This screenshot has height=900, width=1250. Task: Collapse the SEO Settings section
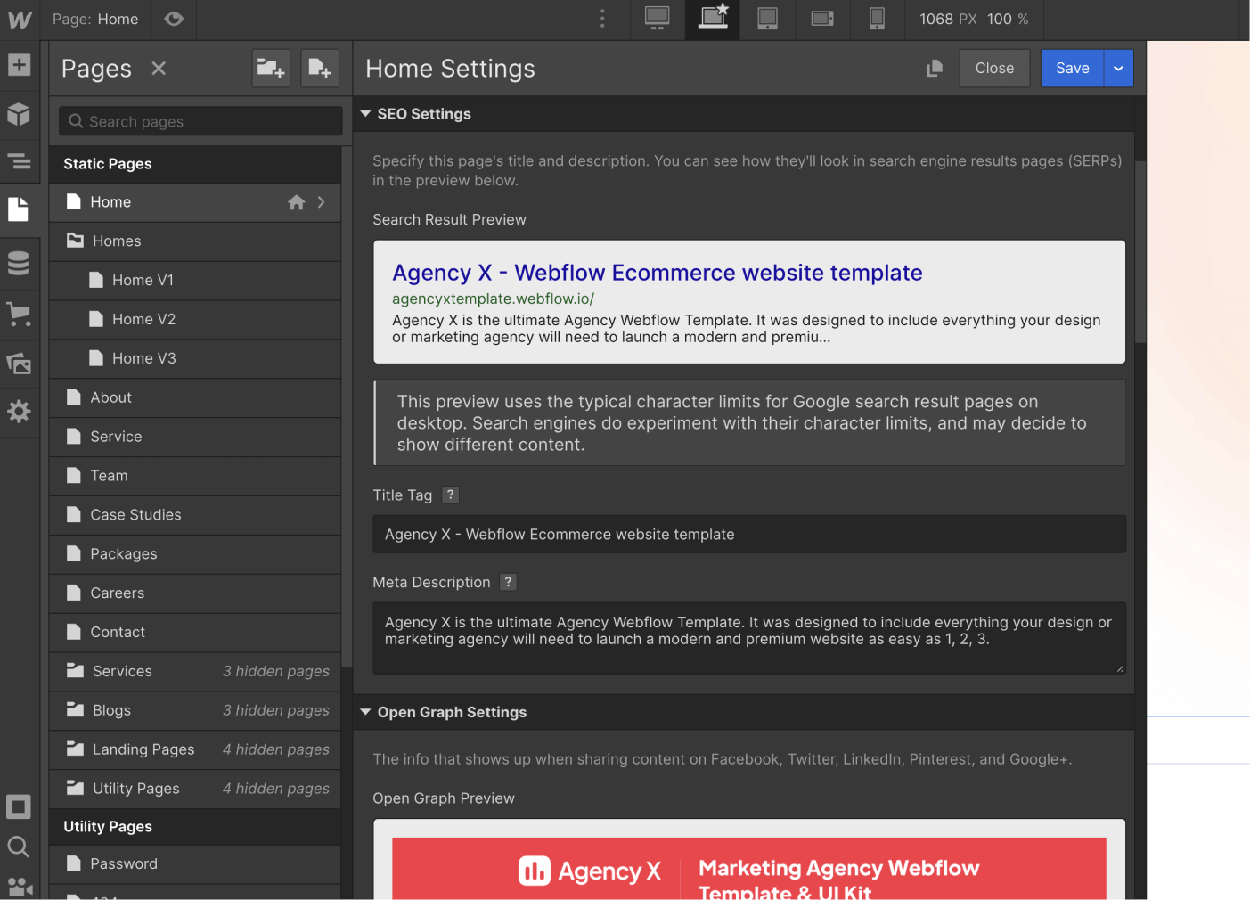[x=365, y=113]
